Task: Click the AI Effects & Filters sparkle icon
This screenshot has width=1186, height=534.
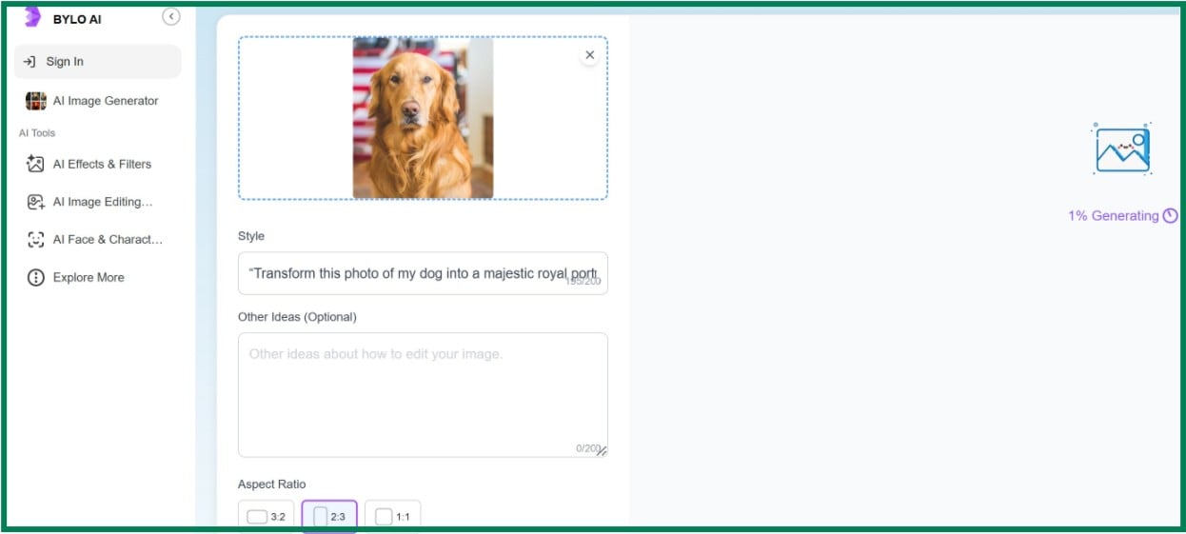Action: click(36, 164)
